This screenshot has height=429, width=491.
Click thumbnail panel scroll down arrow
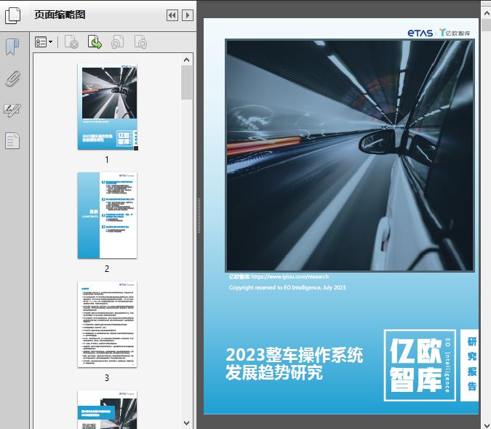[x=187, y=423]
